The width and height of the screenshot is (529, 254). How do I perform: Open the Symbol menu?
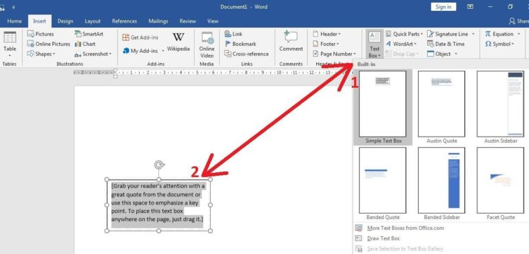point(499,44)
